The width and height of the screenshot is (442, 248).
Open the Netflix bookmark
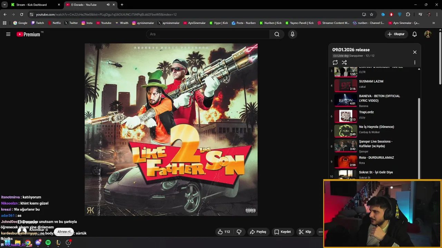54,23
